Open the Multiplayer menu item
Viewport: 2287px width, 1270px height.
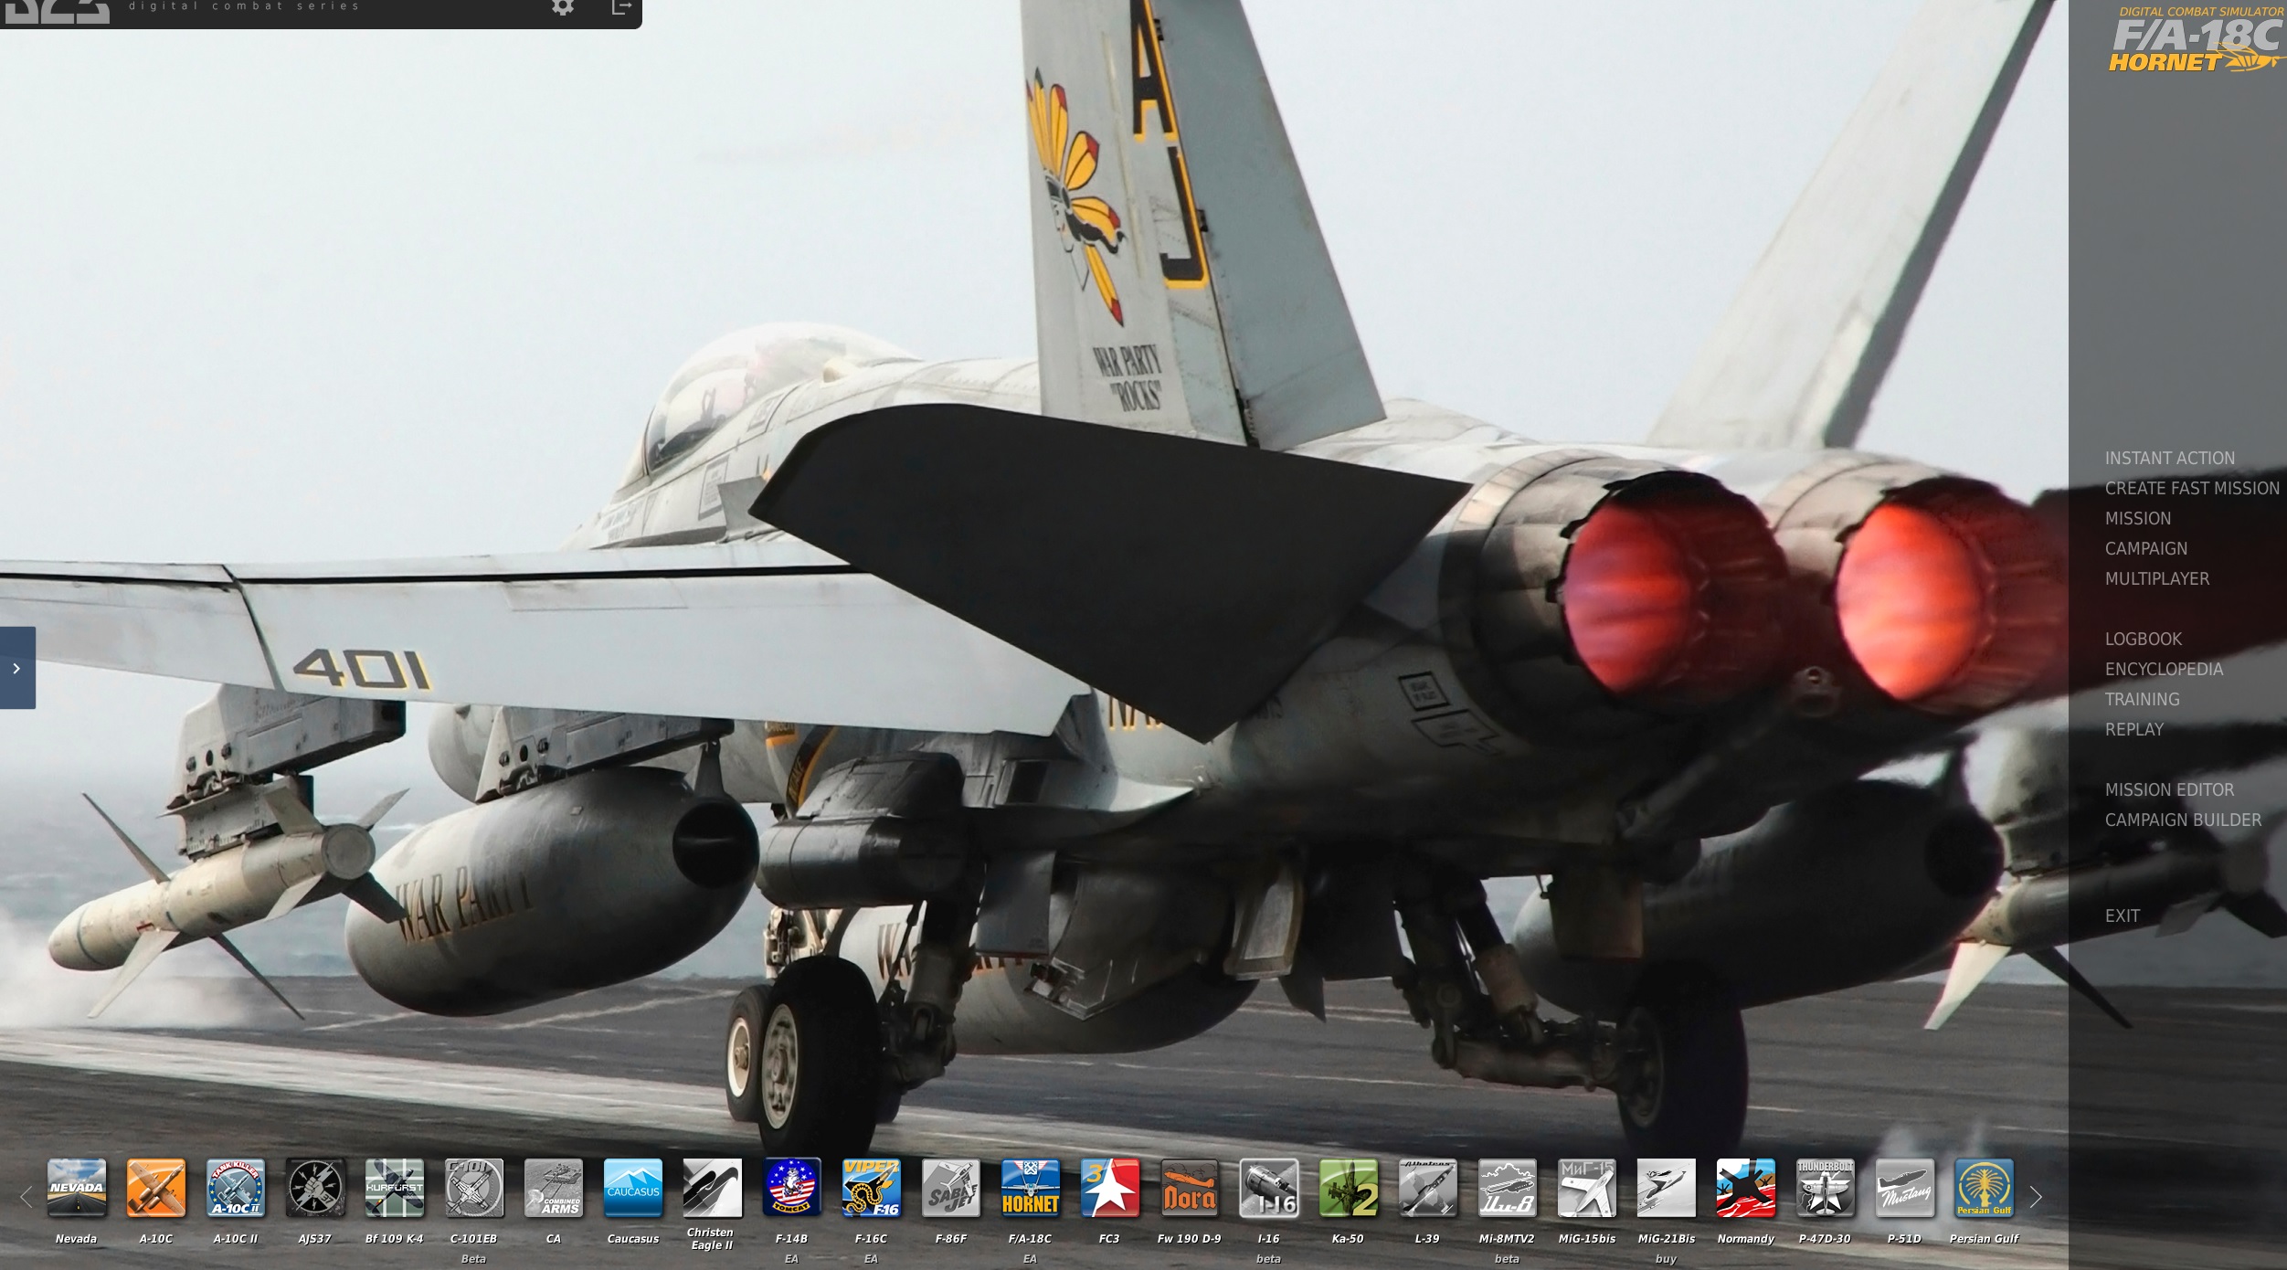(x=2156, y=579)
